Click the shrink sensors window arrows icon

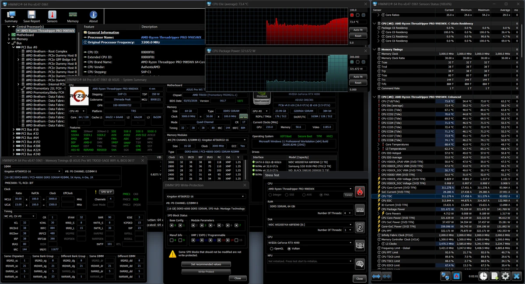386,276
